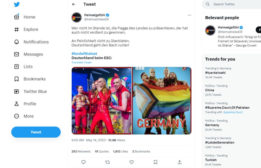This screenshot has width=261, height=168.
Task: Retweet using the retweet arrows icon
Action: click(x=108, y=162)
